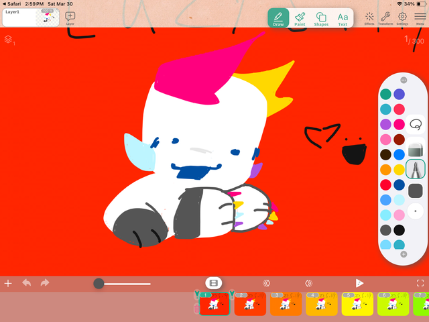Select the Draw mode tab
Viewport: 429px width, 322px height.
(278, 18)
